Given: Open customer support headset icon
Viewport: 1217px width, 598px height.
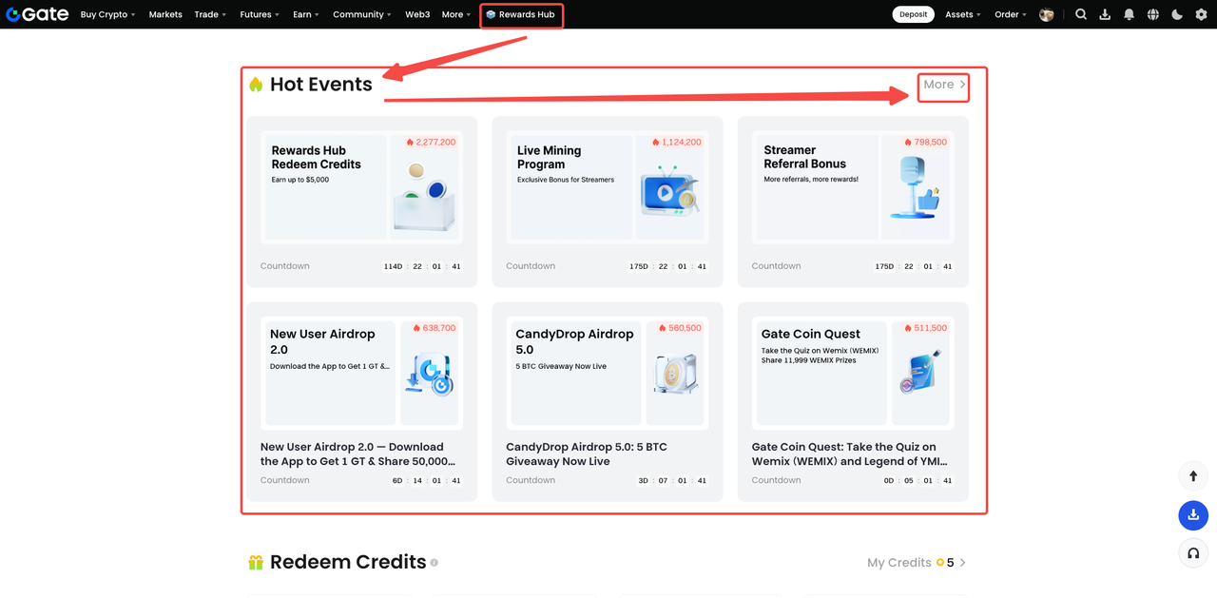Looking at the screenshot, I should tap(1193, 552).
